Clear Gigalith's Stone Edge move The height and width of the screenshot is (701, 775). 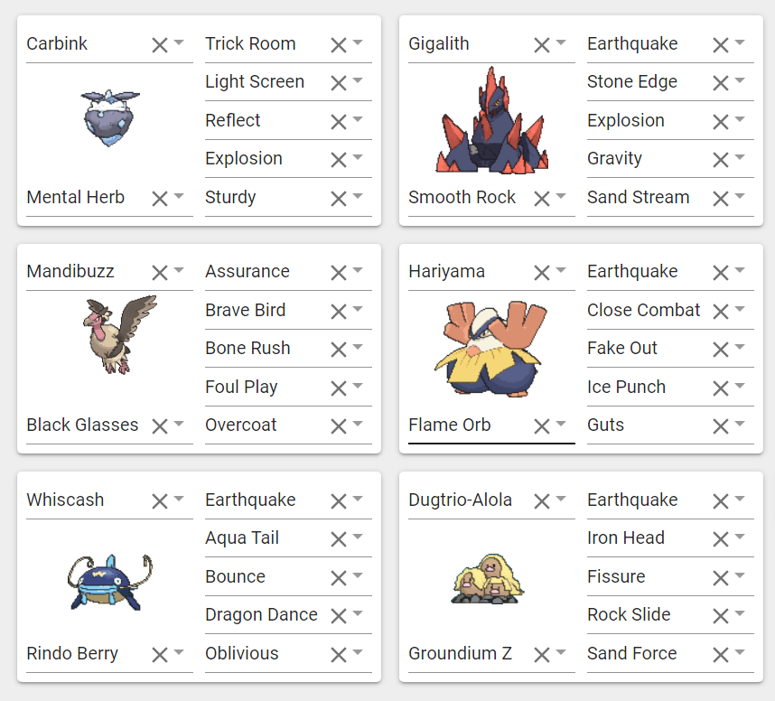pyautogui.click(x=721, y=83)
